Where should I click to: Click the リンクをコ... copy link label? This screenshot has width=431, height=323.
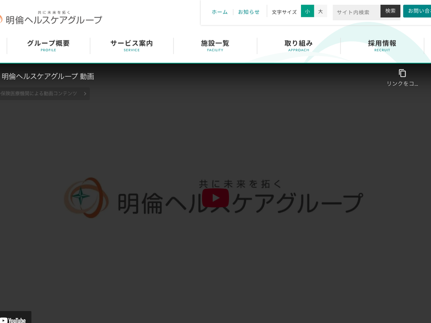pos(402,84)
